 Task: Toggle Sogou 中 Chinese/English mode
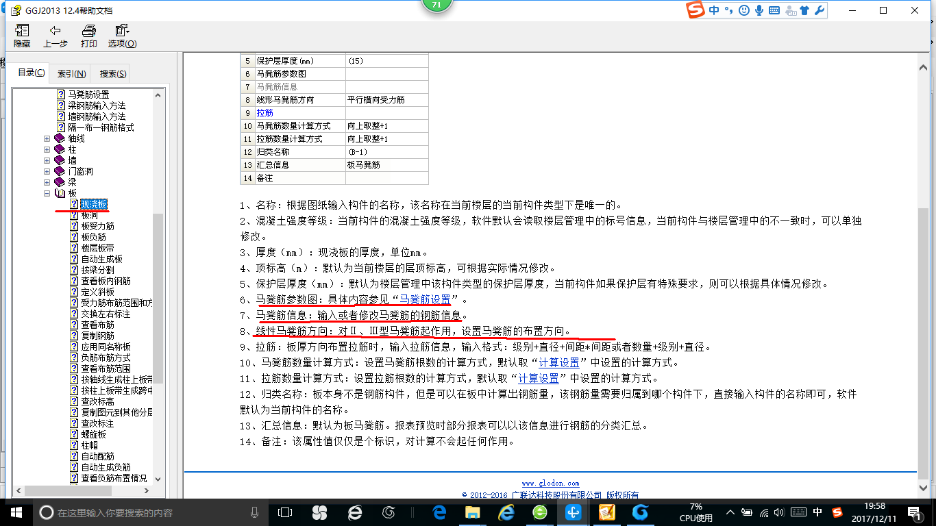coord(714,10)
